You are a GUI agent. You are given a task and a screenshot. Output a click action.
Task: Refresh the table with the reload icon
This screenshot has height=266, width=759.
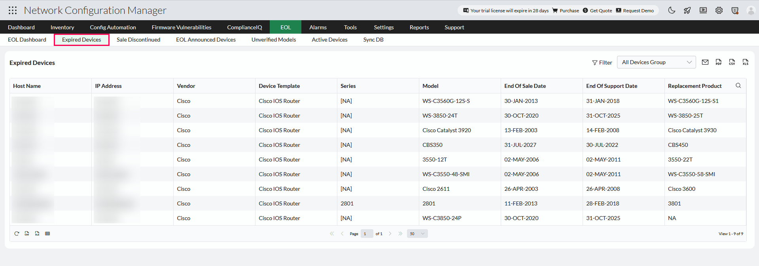[x=17, y=234]
